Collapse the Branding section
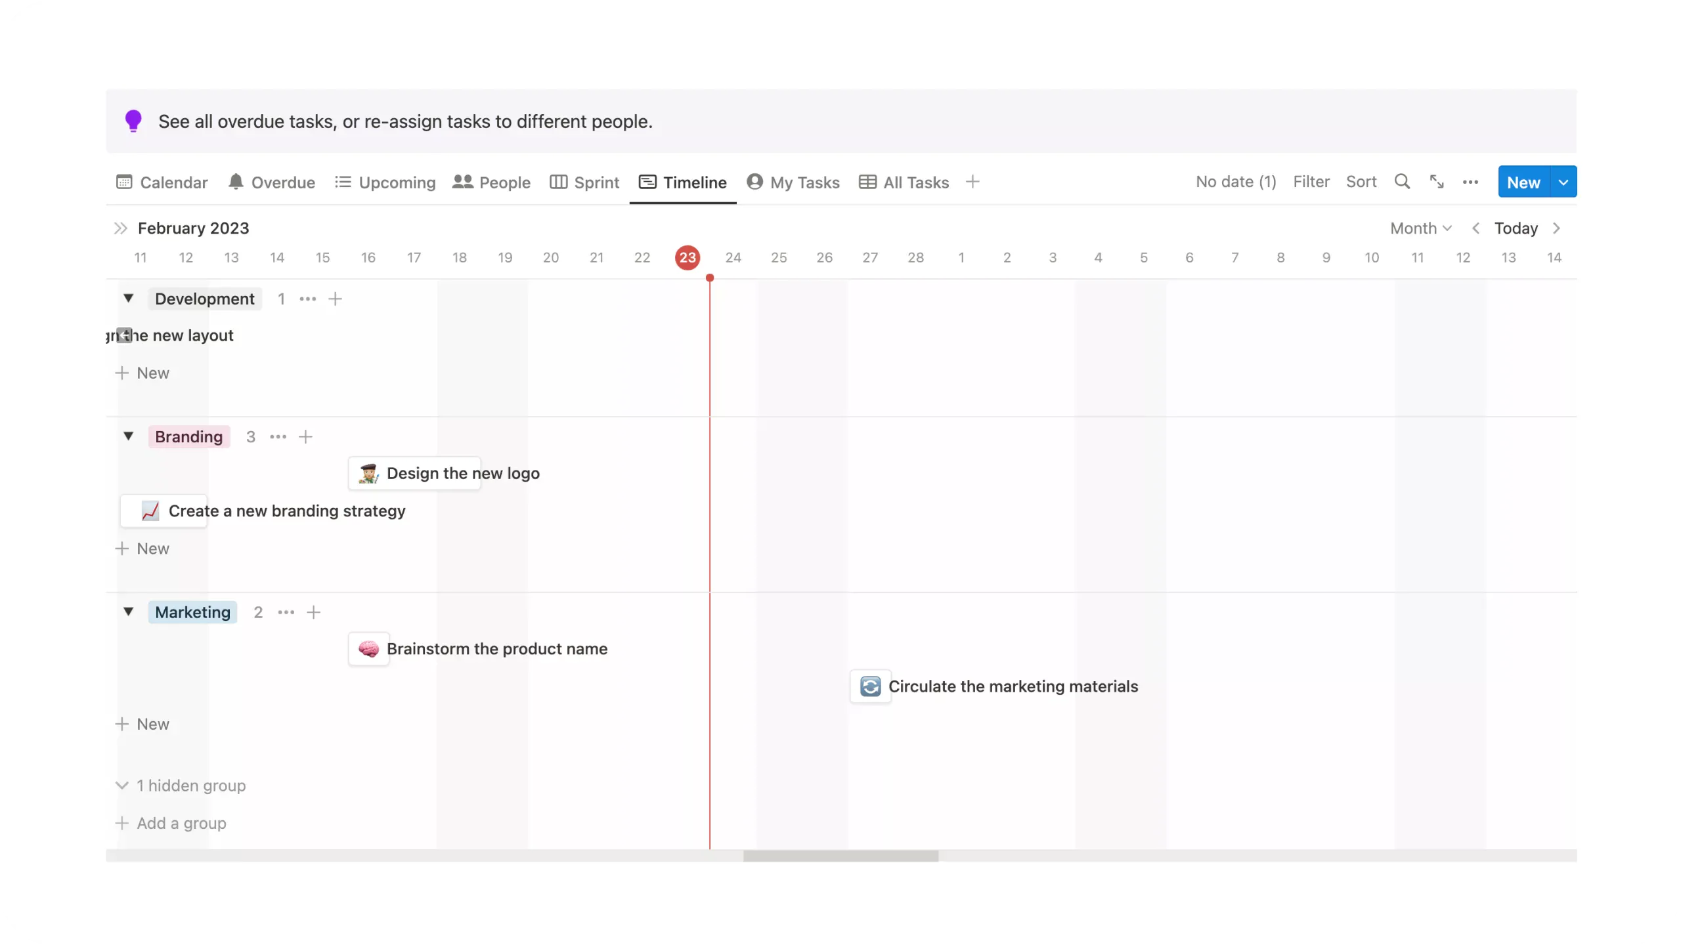1681x945 pixels. (128, 436)
